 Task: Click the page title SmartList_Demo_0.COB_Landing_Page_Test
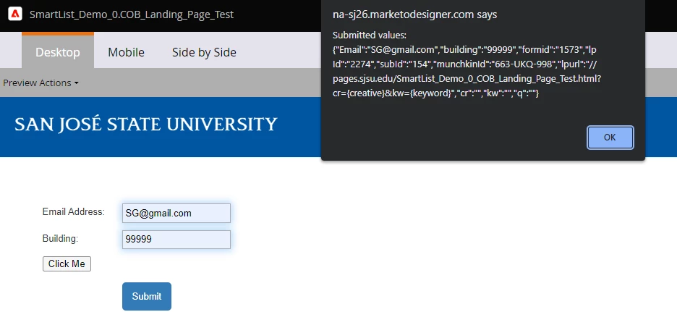pos(132,14)
